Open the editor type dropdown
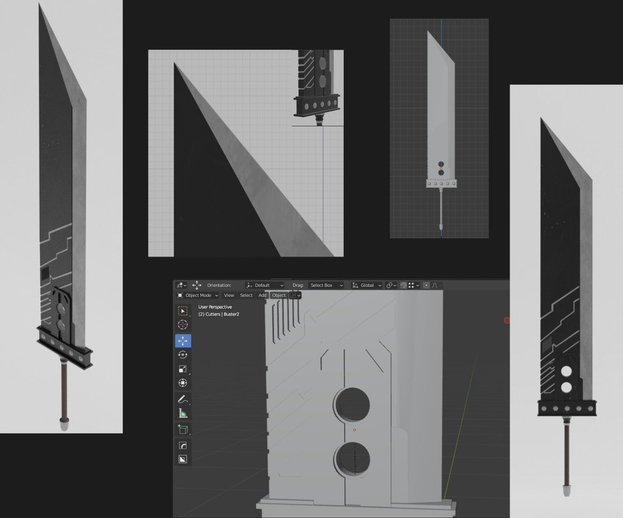Screen dimensions: 623x518 pyautogui.click(x=181, y=285)
